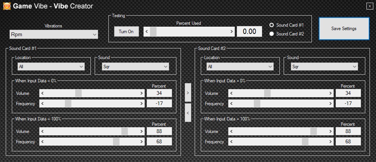Click Sound Card #2 0% Frequency value -17

click(x=348, y=103)
